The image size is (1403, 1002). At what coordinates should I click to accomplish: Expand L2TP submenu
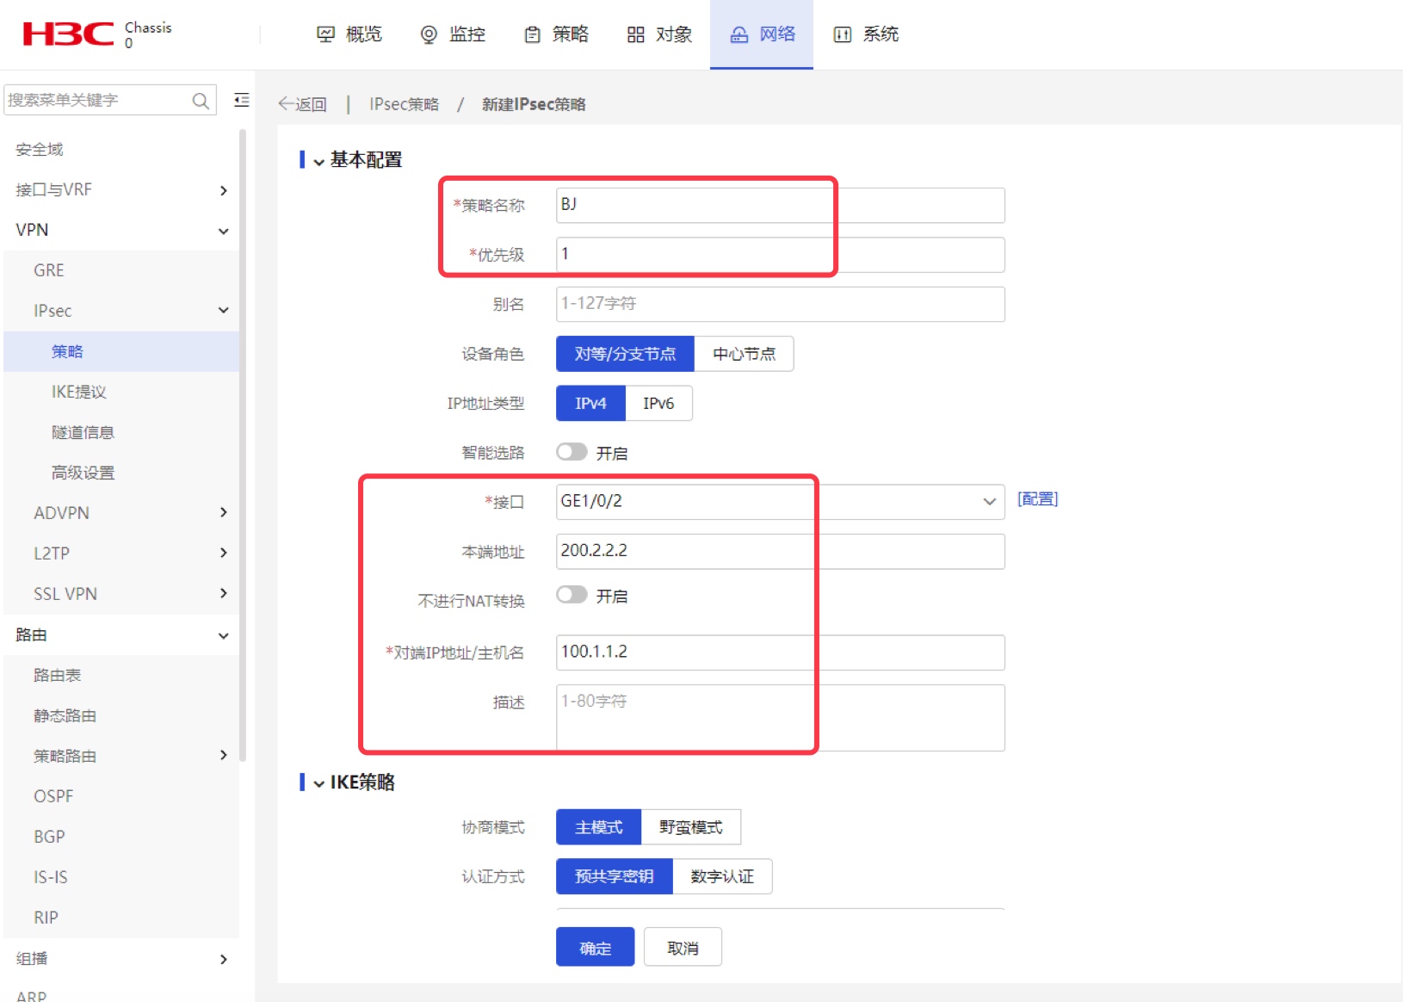(x=223, y=553)
